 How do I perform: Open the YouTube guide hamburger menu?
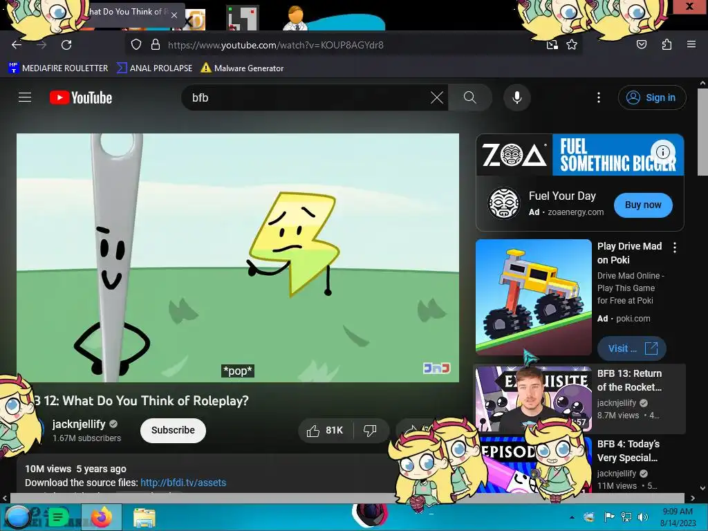tap(25, 97)
